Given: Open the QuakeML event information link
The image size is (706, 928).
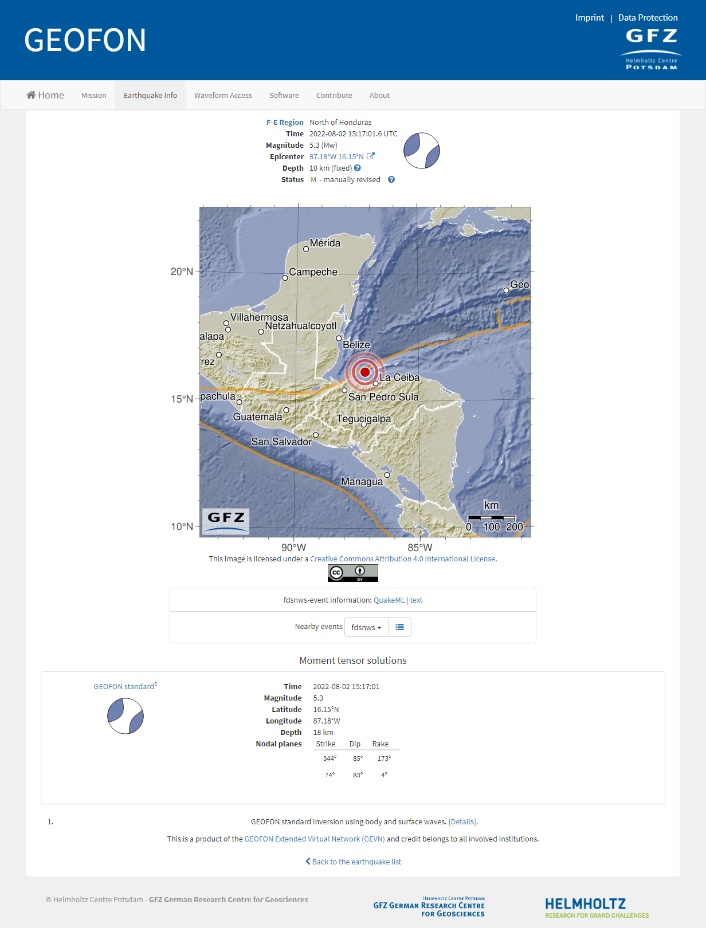Looking at the screenshot, I should (389, 600).
